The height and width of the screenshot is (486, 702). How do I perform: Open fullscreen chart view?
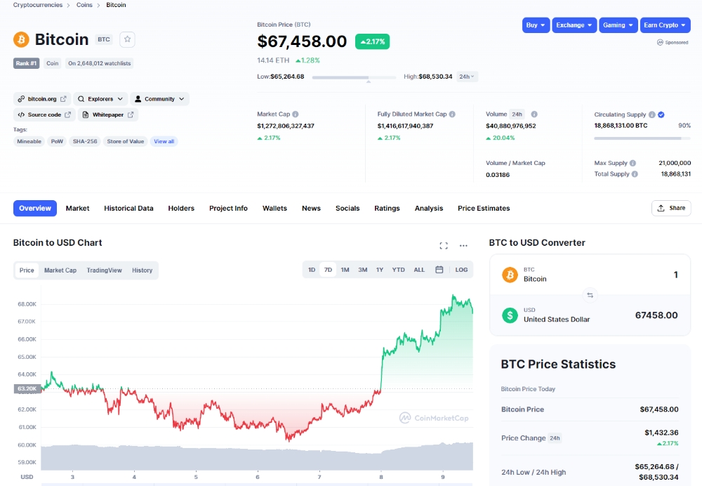(444, 246)
